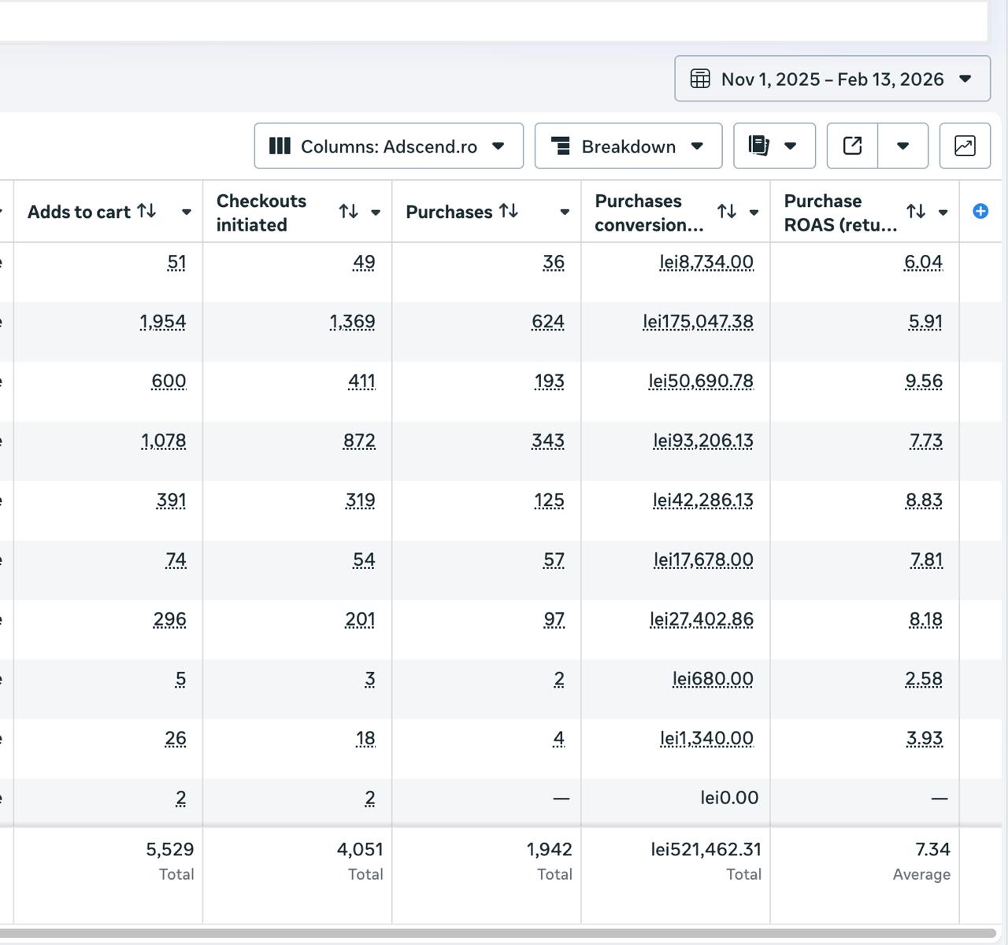Open the charts view icon

965,146
